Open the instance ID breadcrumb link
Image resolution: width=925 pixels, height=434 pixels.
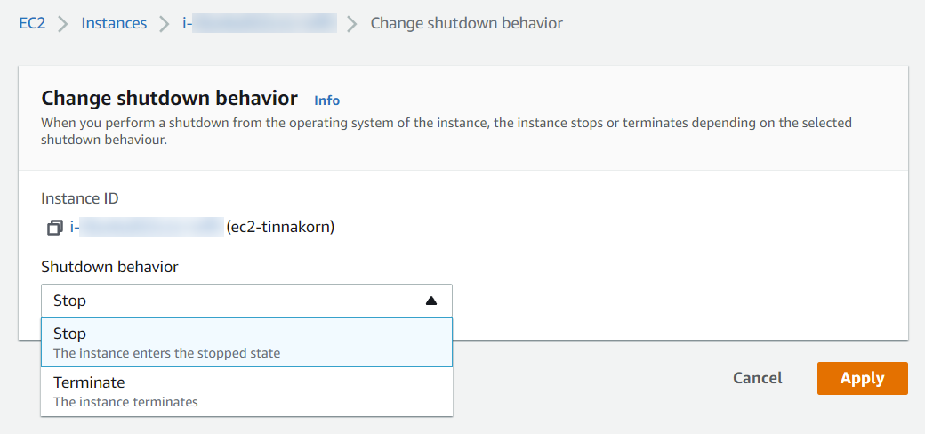[260, 24]
